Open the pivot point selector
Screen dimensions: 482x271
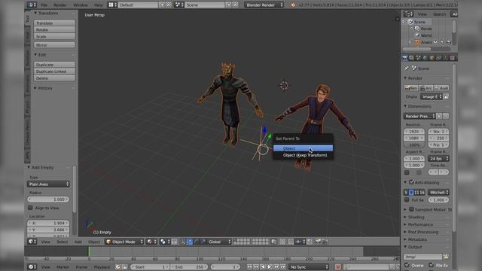pyautogui.click(x=164, y=242)
